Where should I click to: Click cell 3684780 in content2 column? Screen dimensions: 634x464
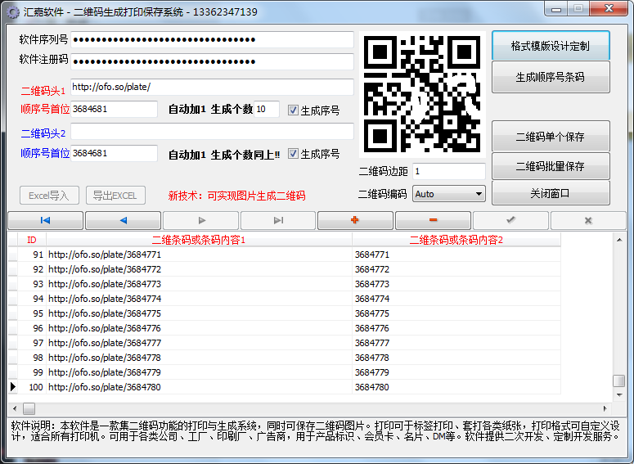456,387
